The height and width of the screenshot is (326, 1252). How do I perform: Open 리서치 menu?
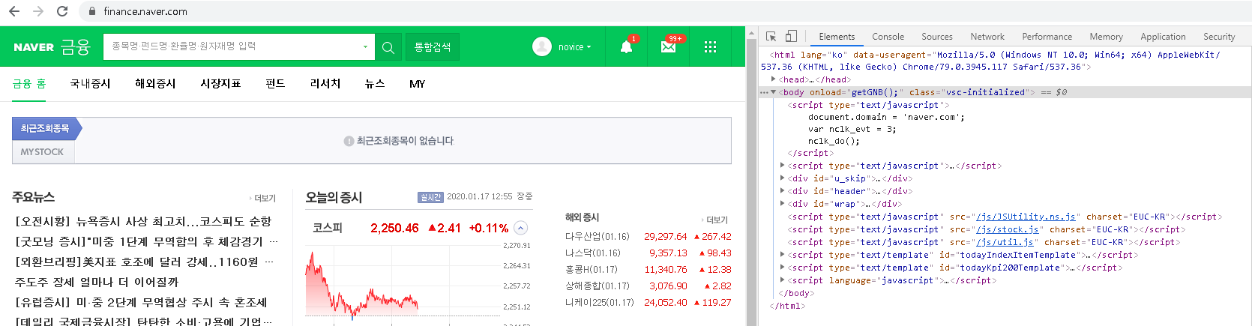[325, 84]
